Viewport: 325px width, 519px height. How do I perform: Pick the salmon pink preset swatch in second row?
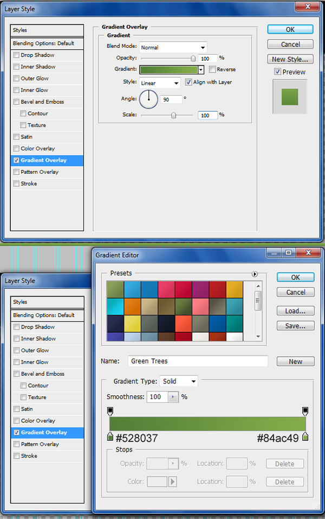coord(200,307)
